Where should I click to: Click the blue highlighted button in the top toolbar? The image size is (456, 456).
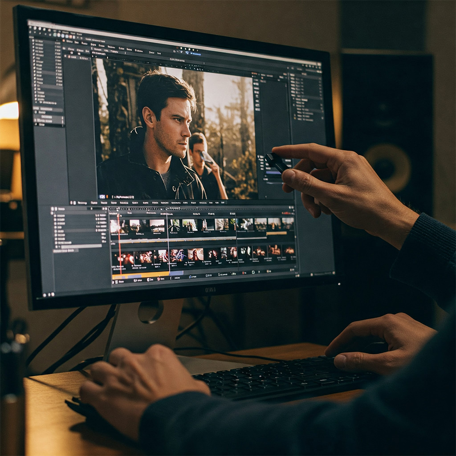pyautogui.click(x=195, y=54)
